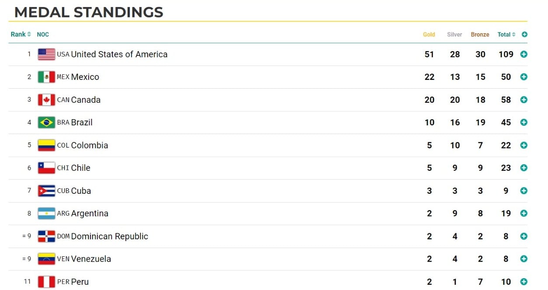Click the Colombia flag icon
The height and width of the screenshot is (290, 548).
46,145
